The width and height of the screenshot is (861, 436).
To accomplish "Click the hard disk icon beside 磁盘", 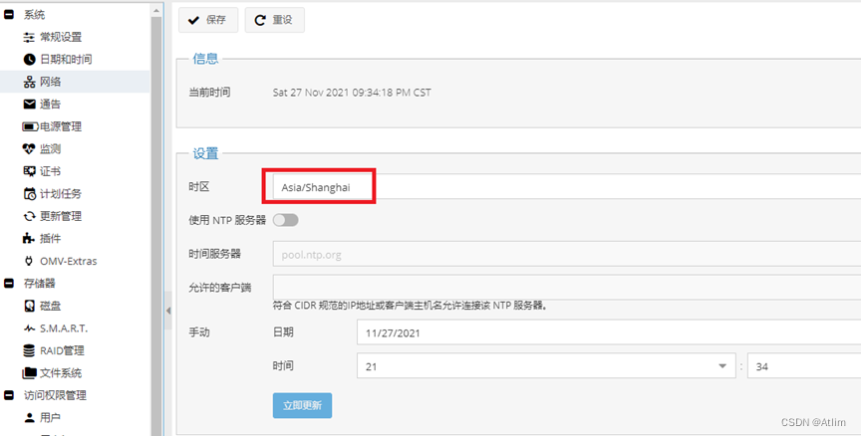I will (29, 306).
